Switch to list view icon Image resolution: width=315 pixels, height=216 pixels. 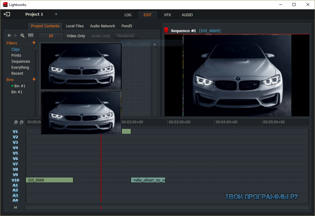tap(31, 35)
